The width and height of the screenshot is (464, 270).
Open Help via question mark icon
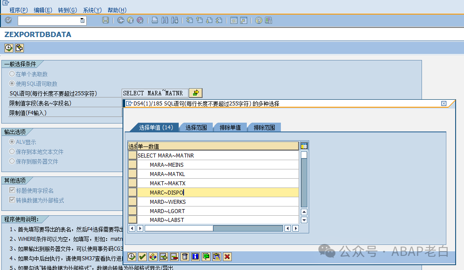coord(259,20)
